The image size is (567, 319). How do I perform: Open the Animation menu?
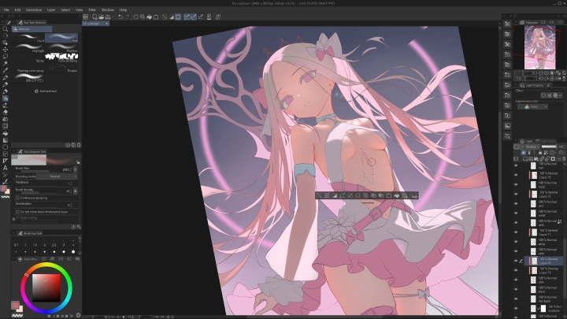coord(34,9)
